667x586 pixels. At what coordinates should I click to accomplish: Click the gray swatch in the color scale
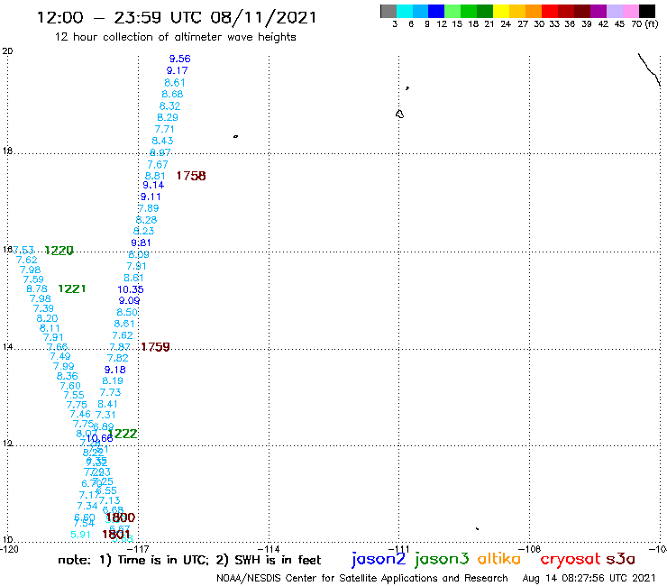[x=388, y=11]
